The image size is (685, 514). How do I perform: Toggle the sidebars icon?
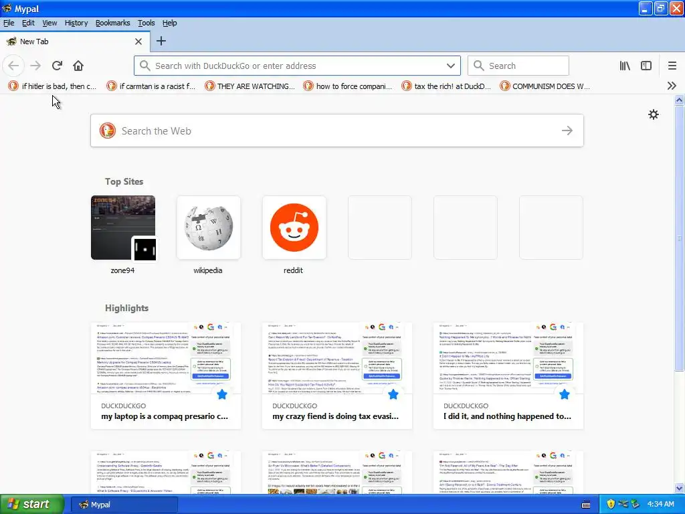click(646, 66)
